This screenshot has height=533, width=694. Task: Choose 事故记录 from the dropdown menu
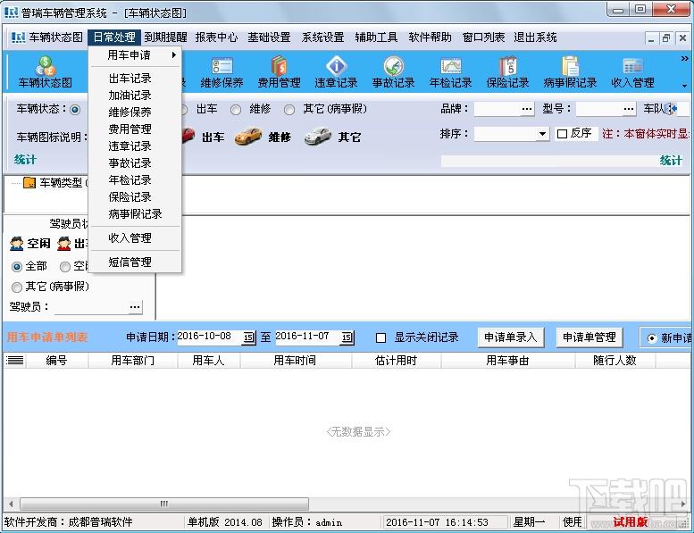130,162
